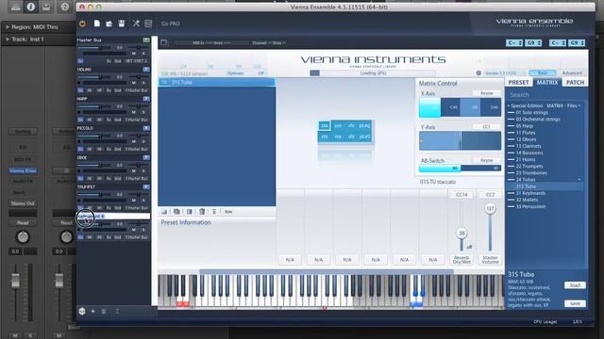Open a project using the folder icon
Viewport: 604px width, 339px height.
(x=109, y=24)
